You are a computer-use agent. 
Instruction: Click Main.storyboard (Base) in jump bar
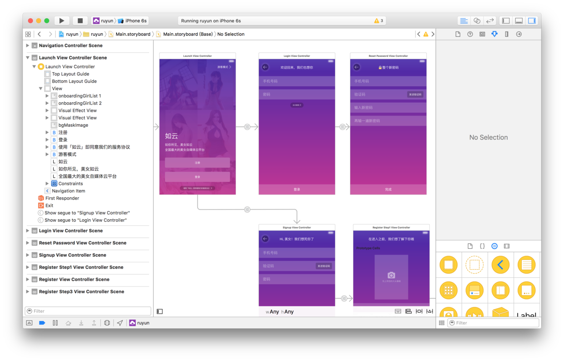pyautogui.click(x=184, y=34)
